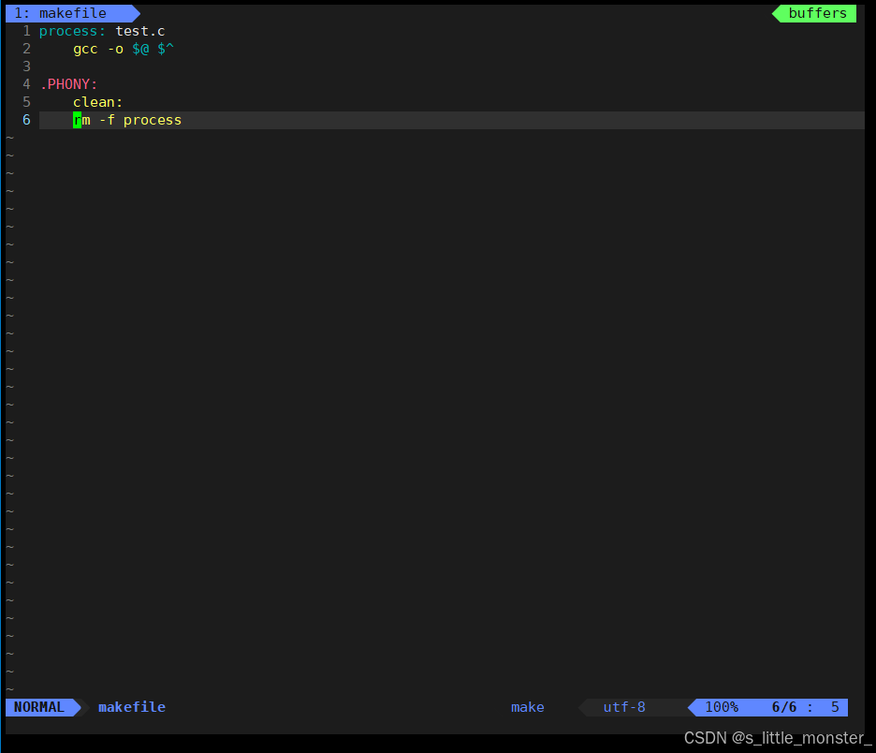Click line number 3 in gutter
Viewport: 876px width, 753px height.
pos(26,66)
